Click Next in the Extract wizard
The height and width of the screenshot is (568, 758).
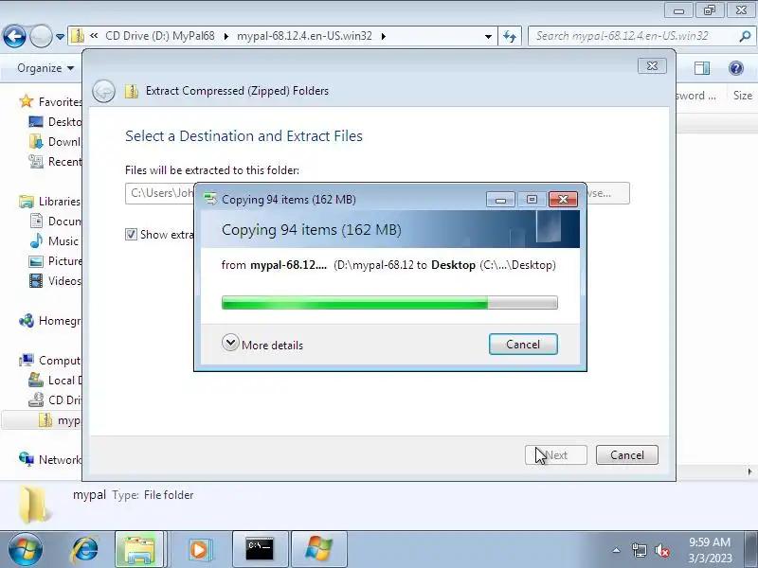(x=556, y=455)
